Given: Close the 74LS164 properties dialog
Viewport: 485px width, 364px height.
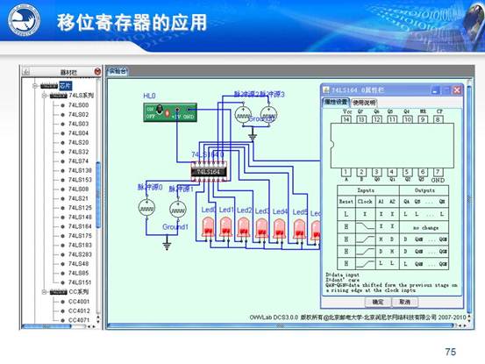Looking at the screenshot, I should (x=457, y=90).
